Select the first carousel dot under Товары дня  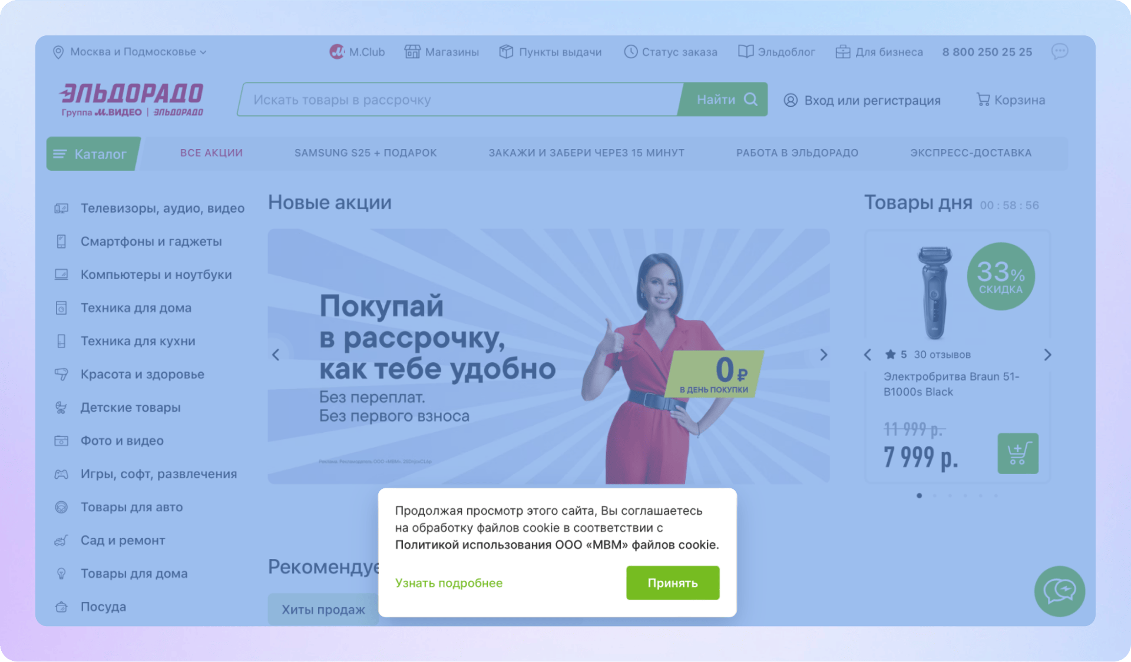919,495
